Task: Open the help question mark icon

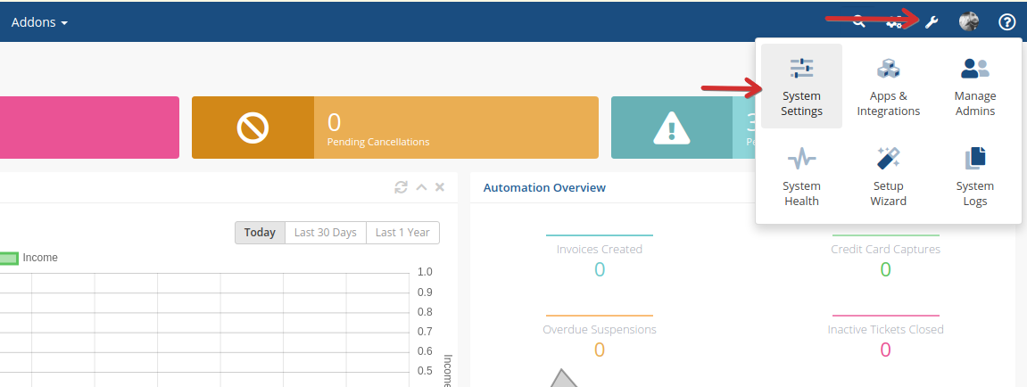Action: coord(1007,22)
